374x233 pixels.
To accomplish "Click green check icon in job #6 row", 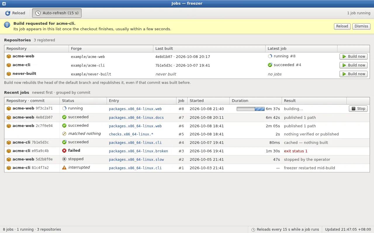I will (64, 126).
